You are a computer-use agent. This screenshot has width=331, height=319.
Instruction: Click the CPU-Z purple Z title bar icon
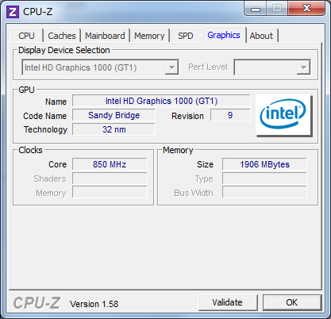13,12
